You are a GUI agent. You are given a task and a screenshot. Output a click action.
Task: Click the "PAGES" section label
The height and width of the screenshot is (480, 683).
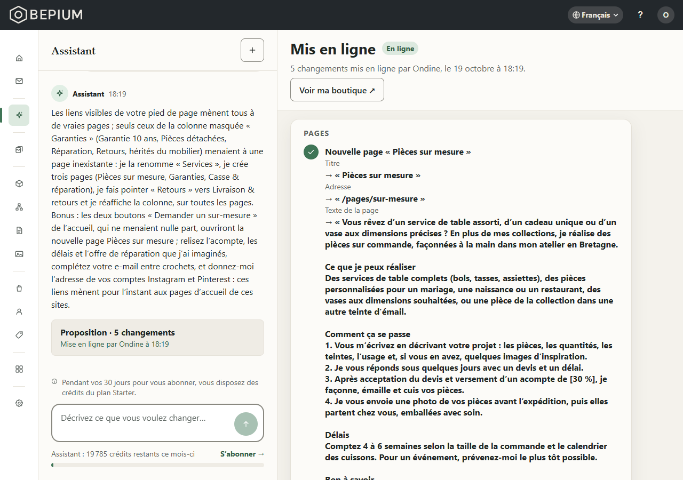pos(316,133)
